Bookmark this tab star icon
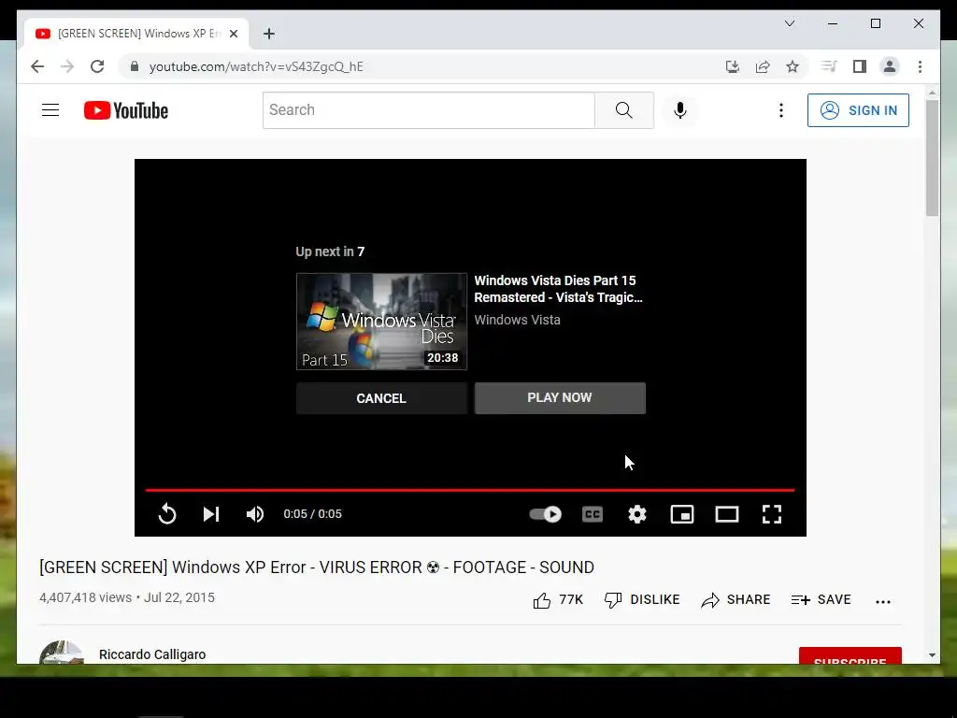The height and width of the screenshot is (718, 957). pos(793,66)
